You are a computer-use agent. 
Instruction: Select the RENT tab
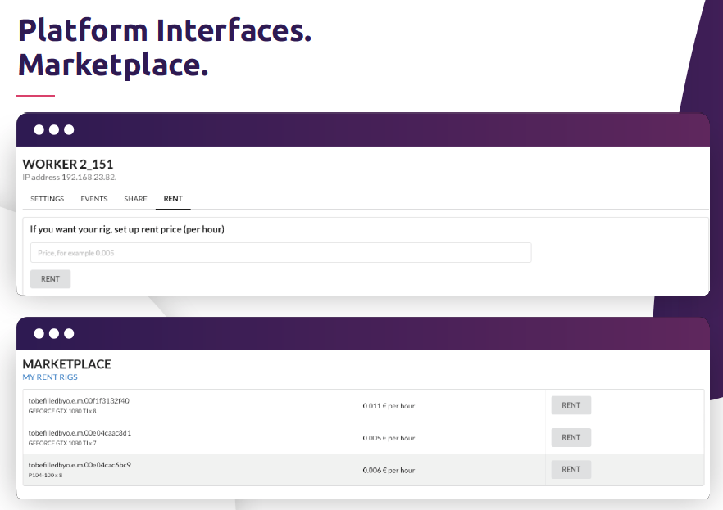pyautogui.click(x=173, y=199)
